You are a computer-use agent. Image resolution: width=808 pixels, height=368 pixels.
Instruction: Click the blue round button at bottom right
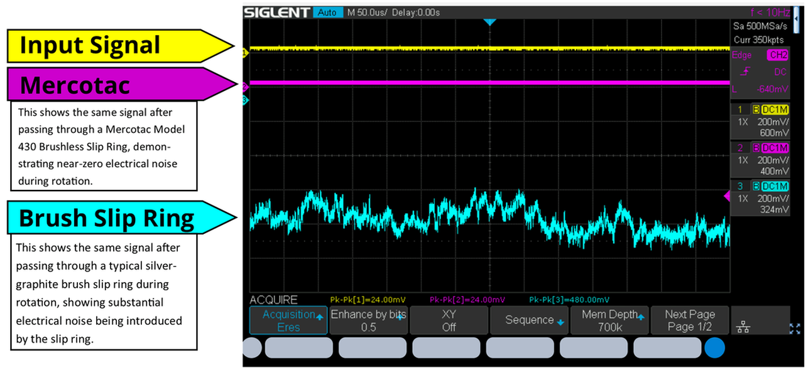coord(714,347)
